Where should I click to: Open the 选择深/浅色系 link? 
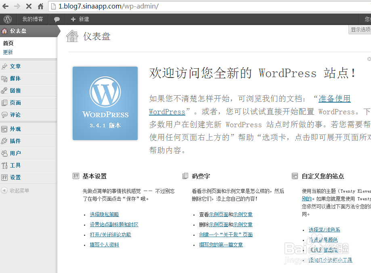click(x=325, y=230)
